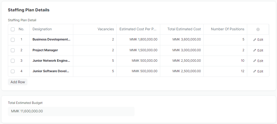Click the pencil icon in Project Manager row
This screenshot has height=124, width=277.
[255, 50]
